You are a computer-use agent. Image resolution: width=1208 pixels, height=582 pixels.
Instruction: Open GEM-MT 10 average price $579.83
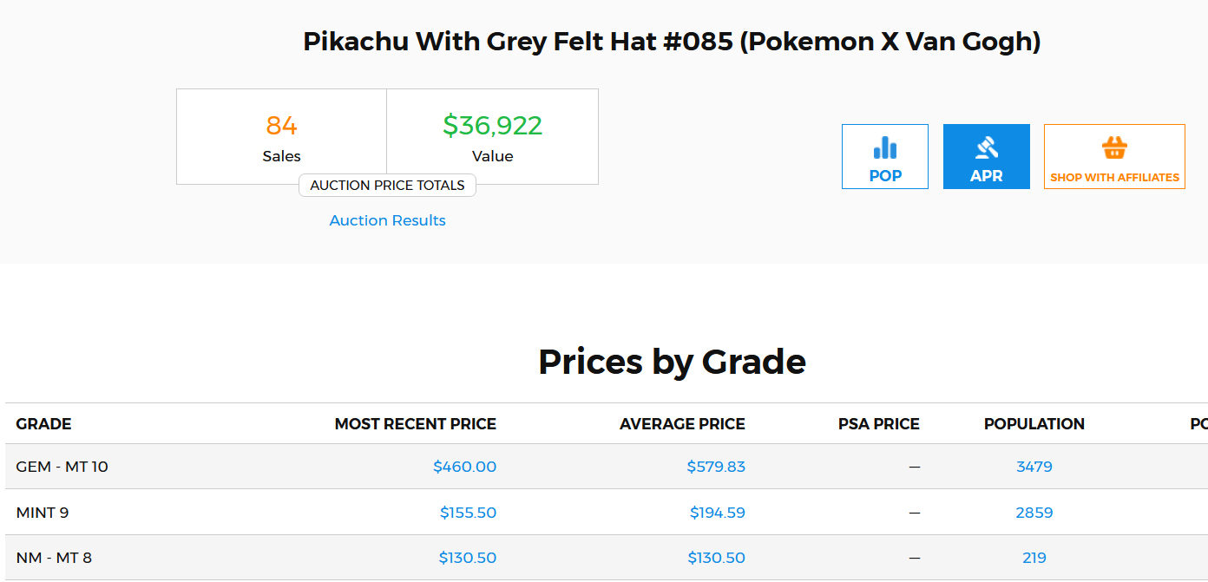click(716, 467)
